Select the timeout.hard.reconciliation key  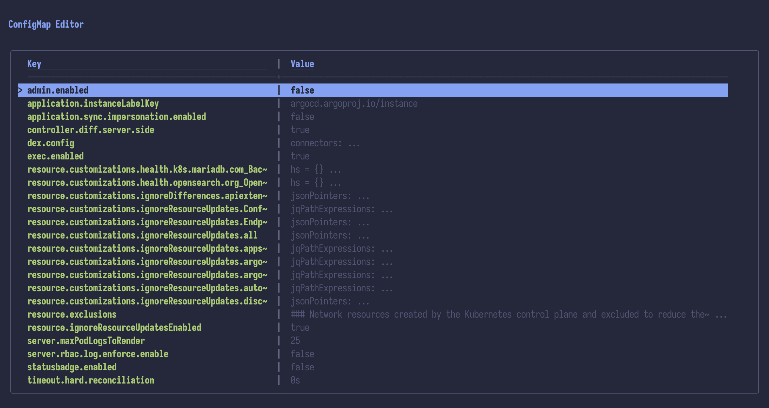pyautogui.click(x=91, y=380)
